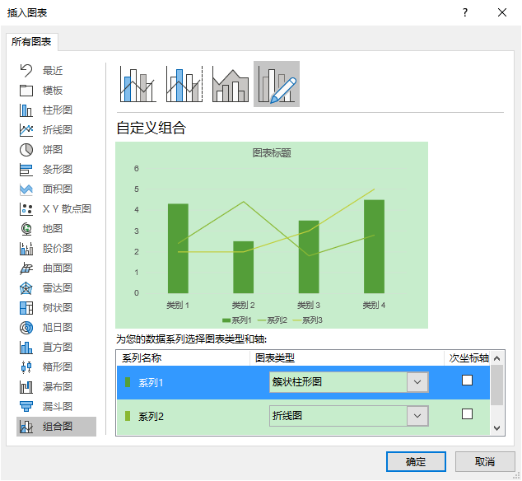Open the 饼图 pie chart category

pos(52,150)
